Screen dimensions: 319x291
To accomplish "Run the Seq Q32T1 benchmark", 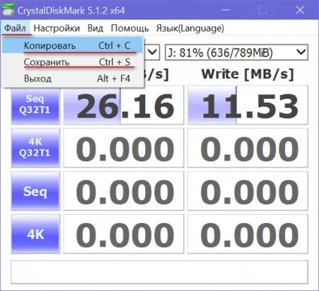I will pyautogui.click(x=35, y=105).
